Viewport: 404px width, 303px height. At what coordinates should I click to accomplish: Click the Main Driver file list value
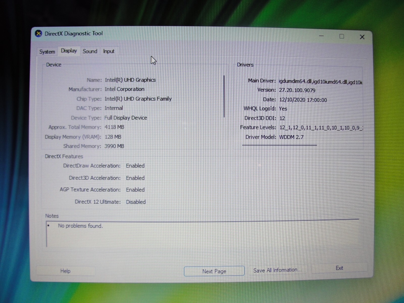click(320, 82)
